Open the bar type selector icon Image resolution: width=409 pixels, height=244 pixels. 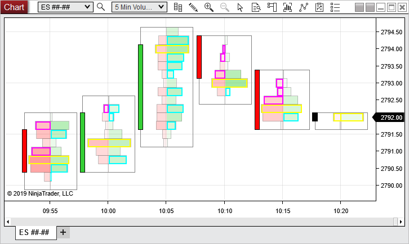(178, 7)
